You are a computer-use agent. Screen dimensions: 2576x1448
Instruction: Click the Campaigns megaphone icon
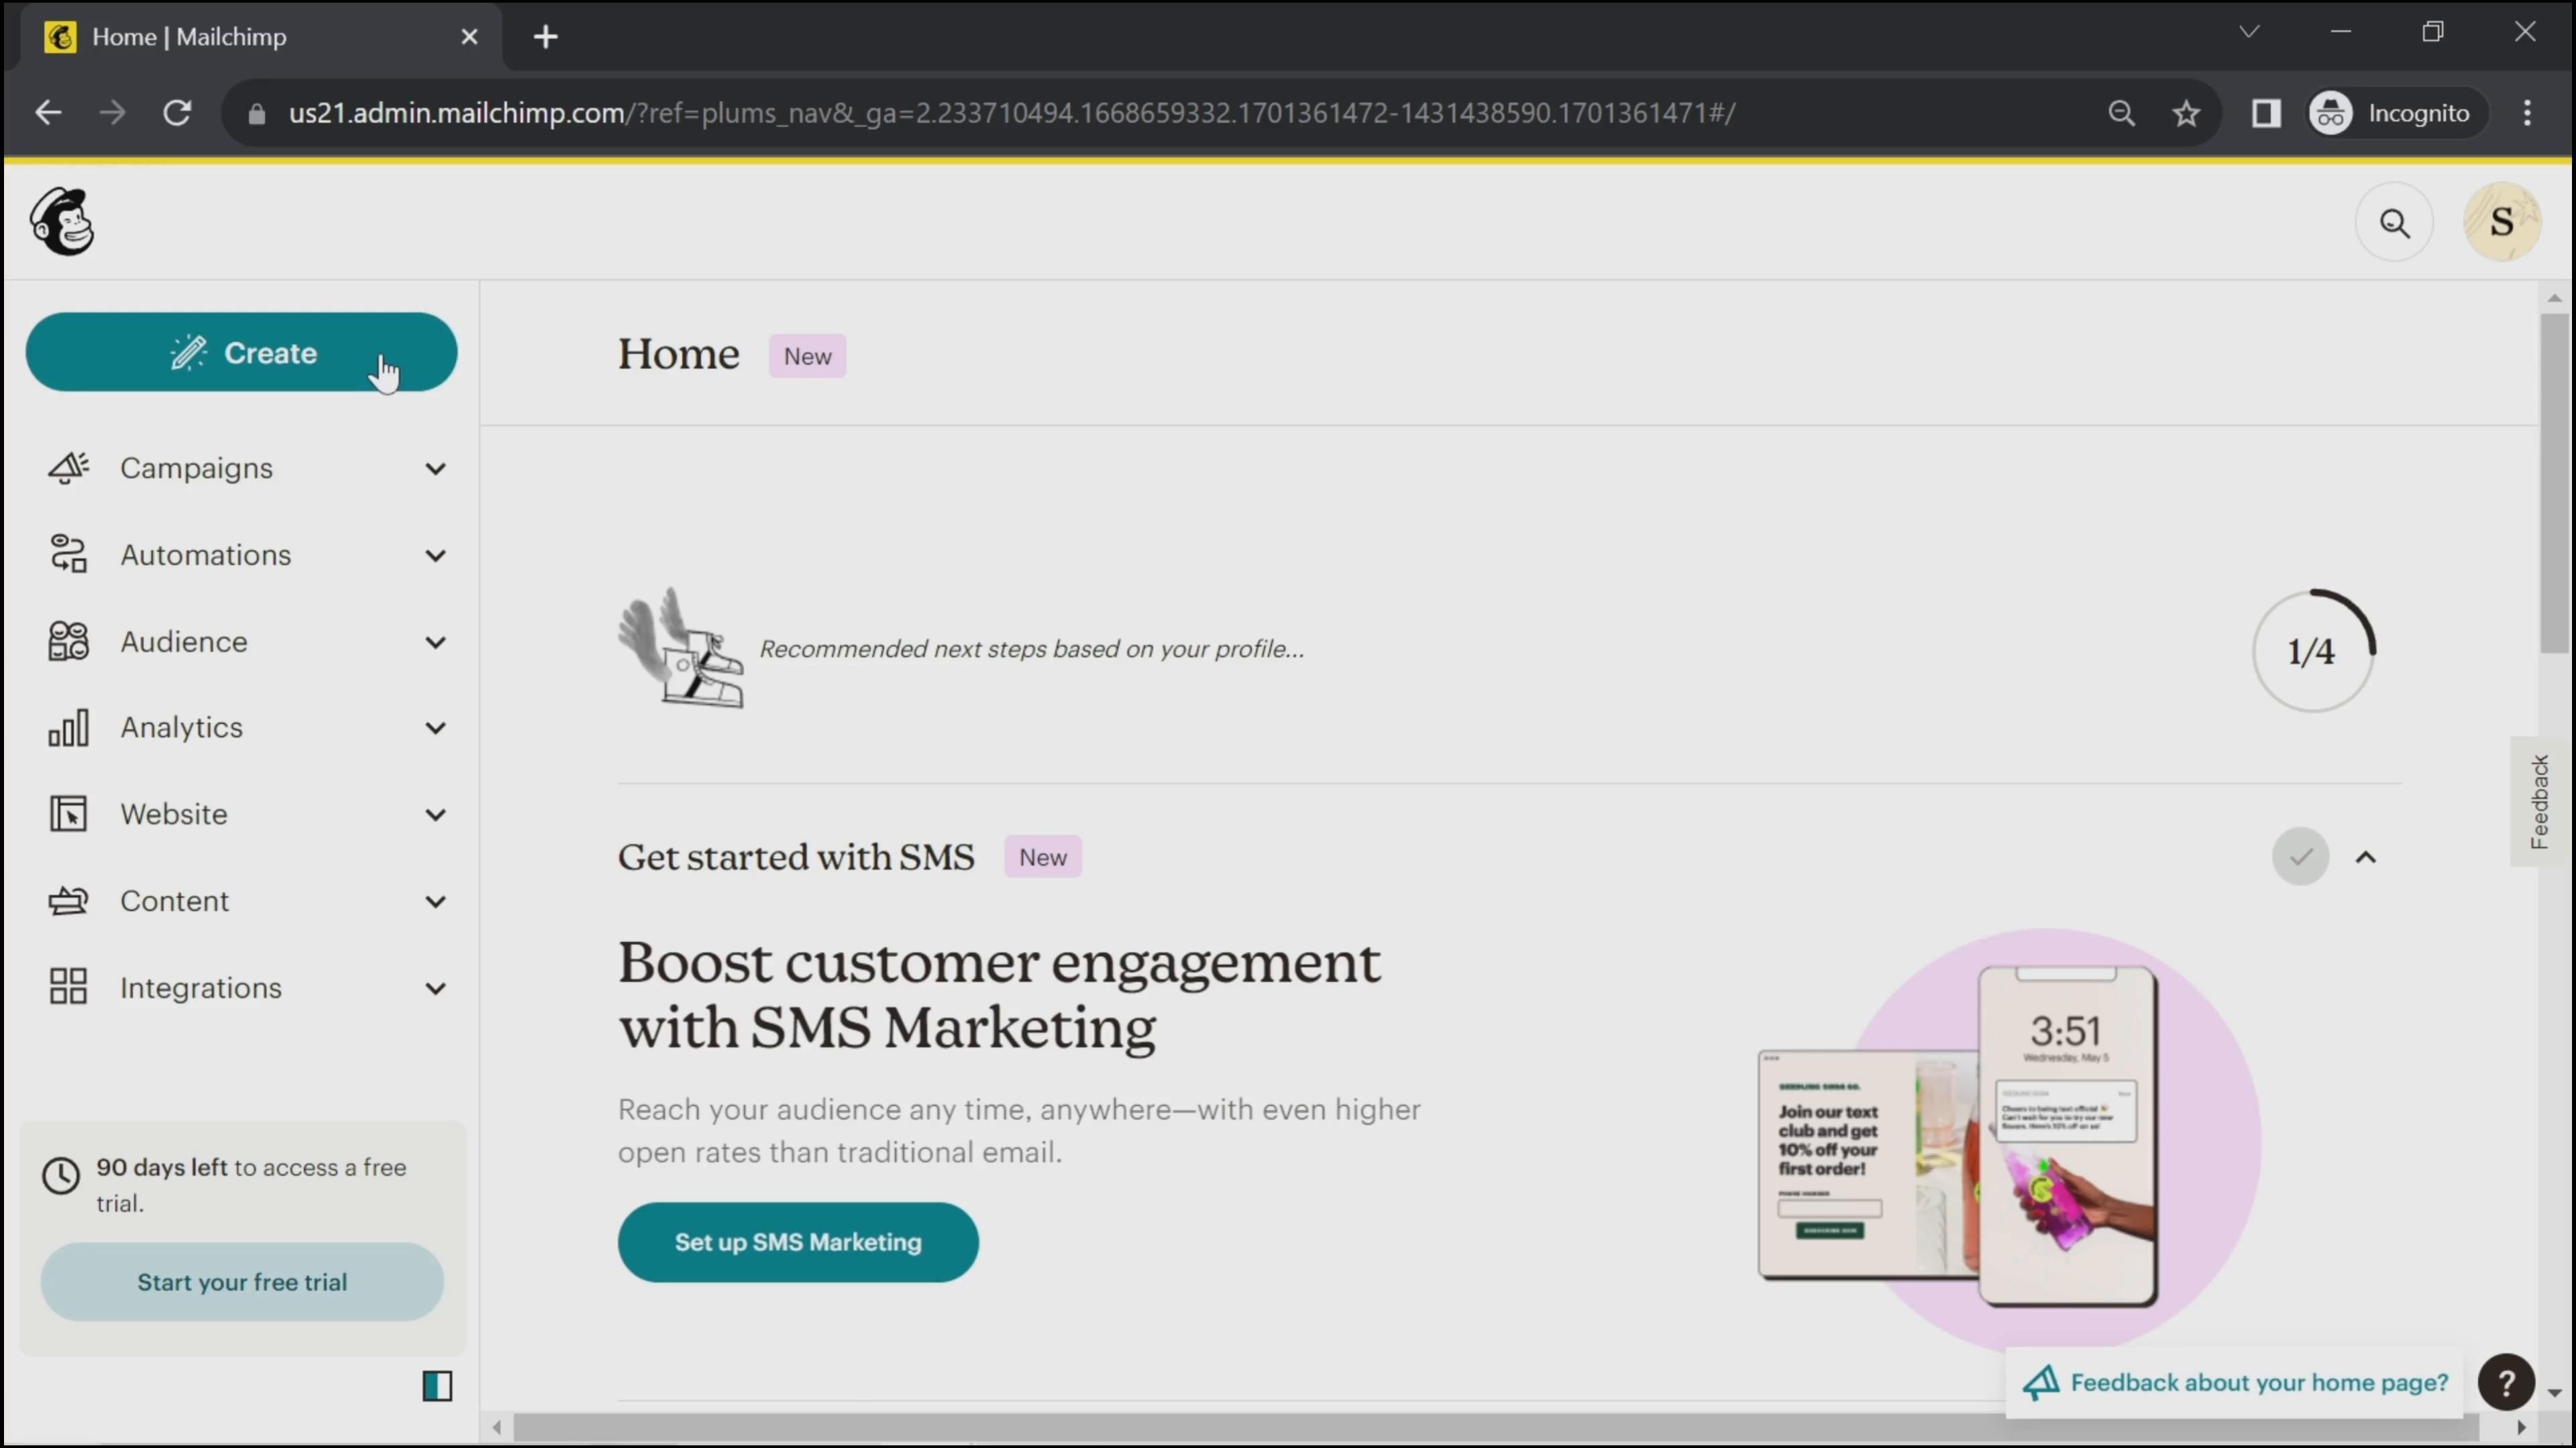tap(68, 468)
